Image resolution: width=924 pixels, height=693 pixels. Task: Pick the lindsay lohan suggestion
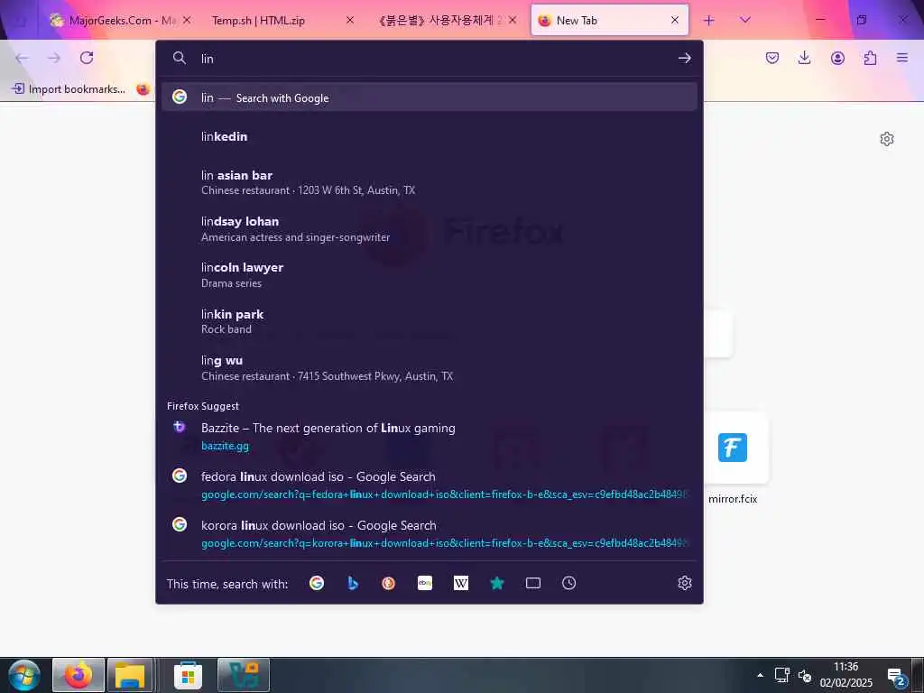click(429, 228)
